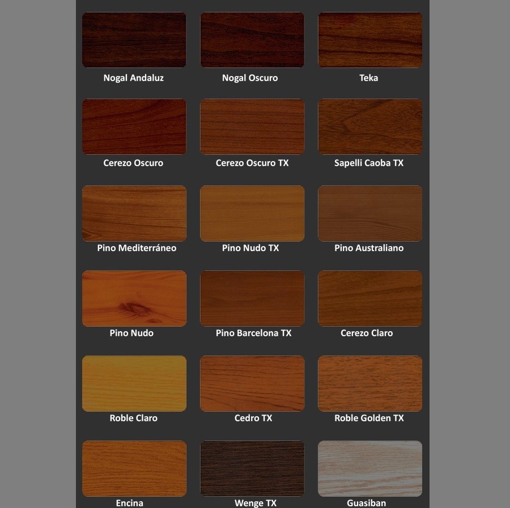This screenshot has height=508, width=510.
Task: Choose the Cedro TX wood swatch
Action: tap(252, 383)
